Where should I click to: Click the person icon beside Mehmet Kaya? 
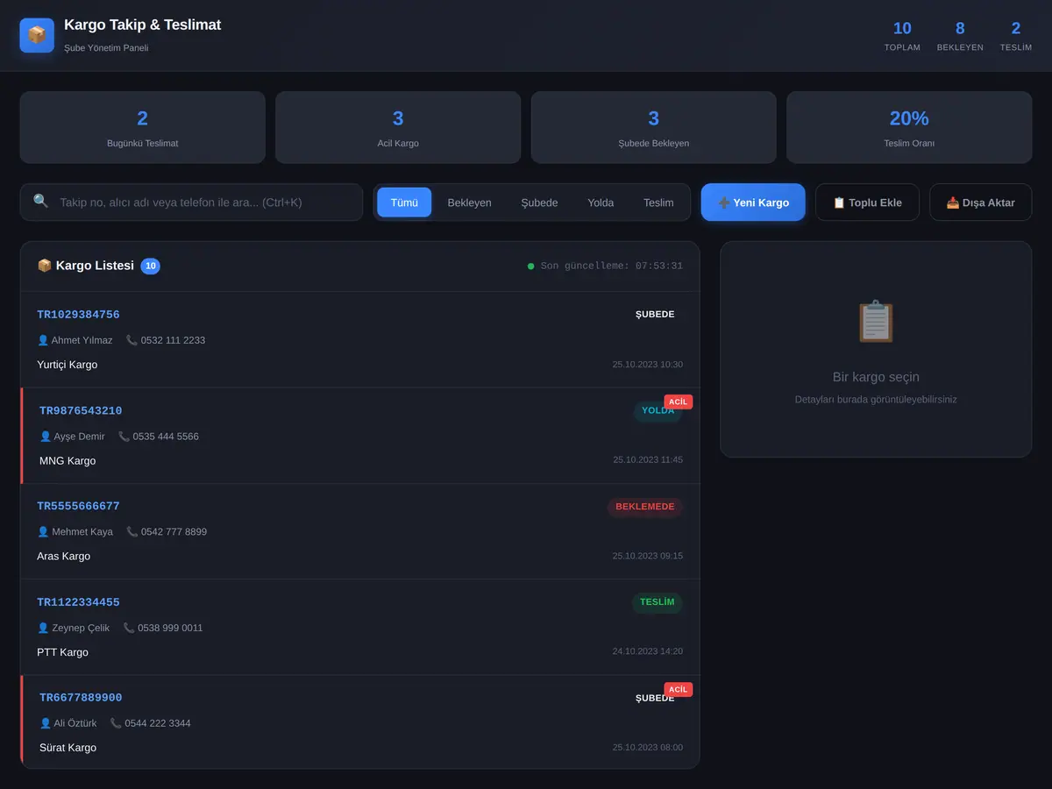pyautogui.click(x=43, y=532)
